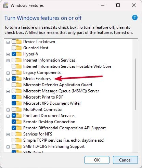Uncheck the Hyper-V checkbox

point(14,54)
